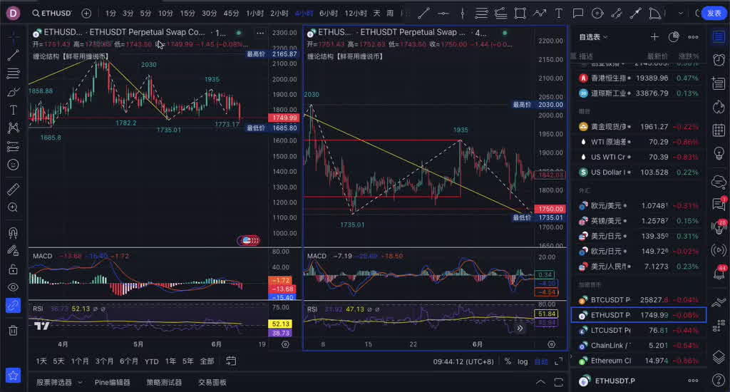Toggle the log scale option
The image size is (730, 392).
point(523,361)
